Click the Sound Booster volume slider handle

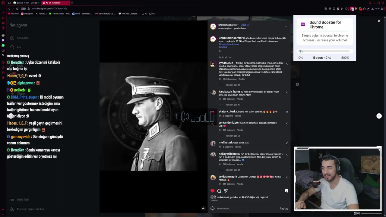point(300,51)
